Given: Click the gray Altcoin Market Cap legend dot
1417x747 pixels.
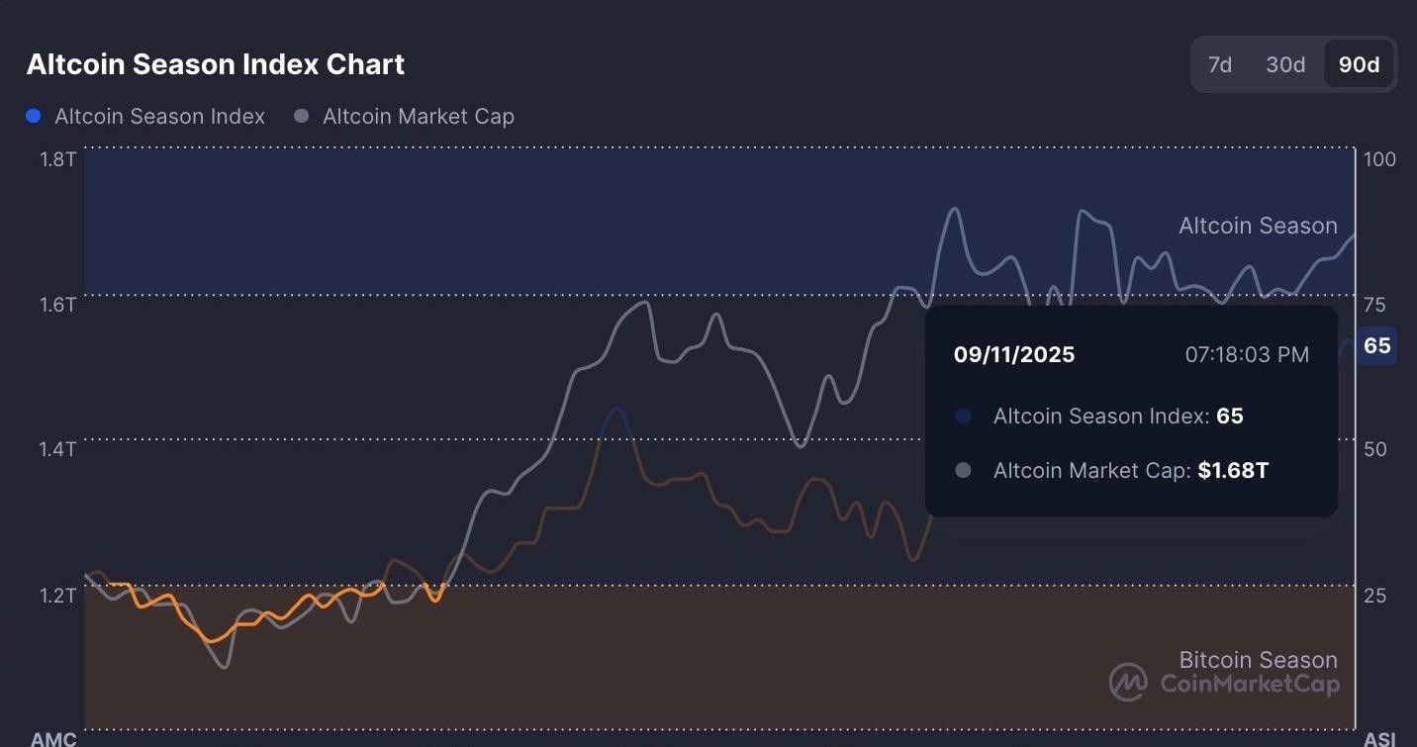Looking at the screenshot, I should click(302, 117).
